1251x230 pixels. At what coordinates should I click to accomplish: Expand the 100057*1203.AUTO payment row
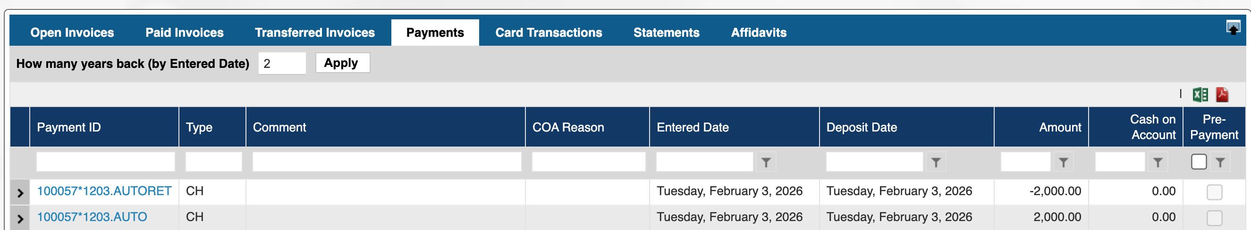20,219
